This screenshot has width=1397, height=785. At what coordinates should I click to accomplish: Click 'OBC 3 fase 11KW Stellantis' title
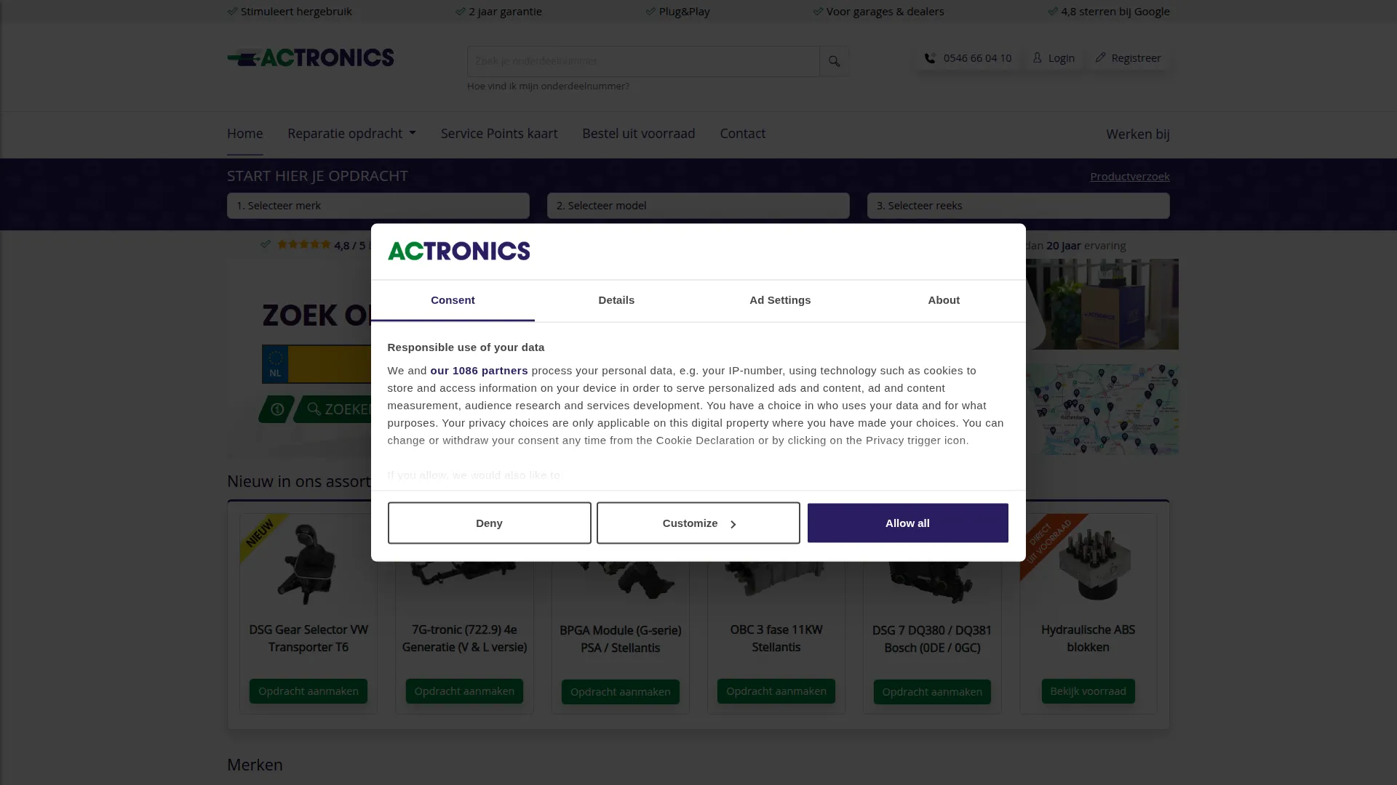click(x=776, y=638)
